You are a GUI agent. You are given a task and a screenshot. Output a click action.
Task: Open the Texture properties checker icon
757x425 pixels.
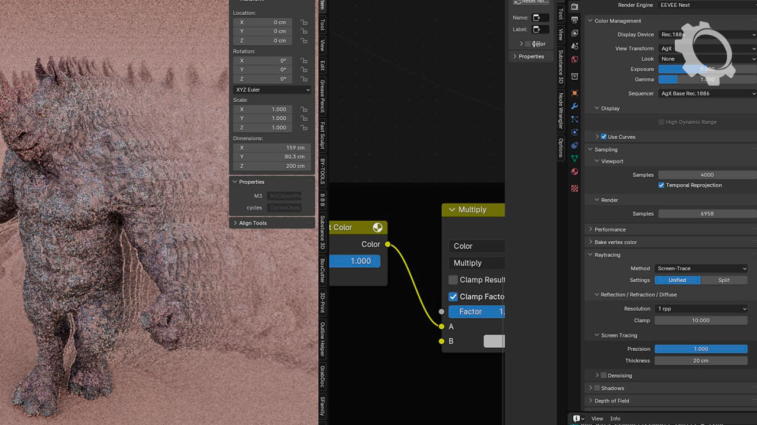(x=574, y=188)
